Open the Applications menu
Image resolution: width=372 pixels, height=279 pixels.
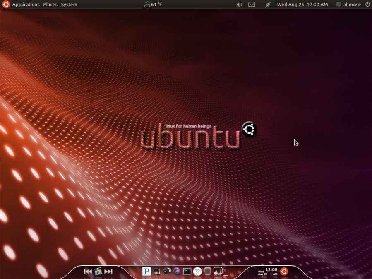point(26,5)
